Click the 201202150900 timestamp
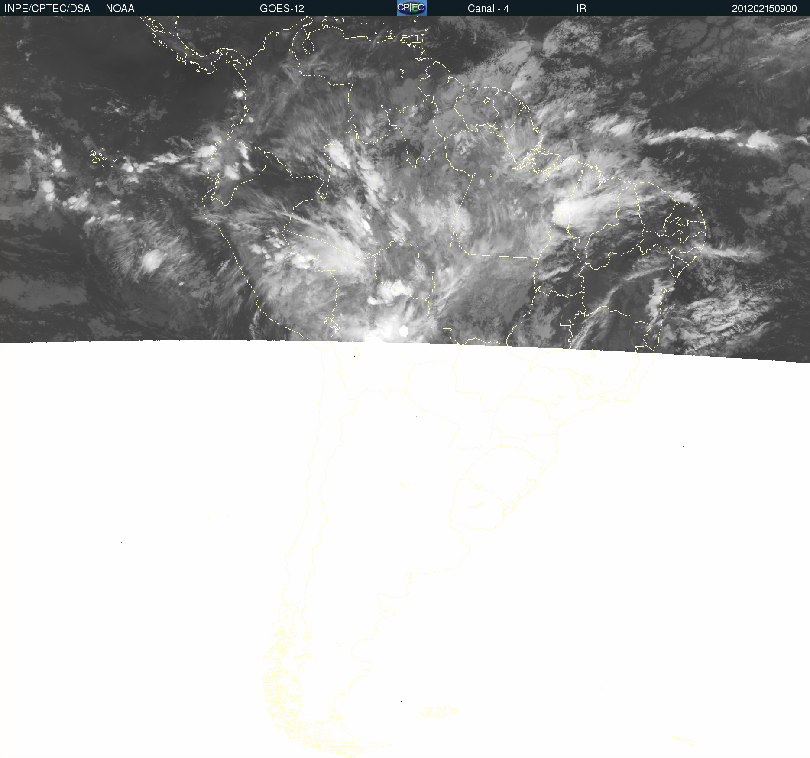Screen dimensions: 810x758 click(x=764, y=9)
